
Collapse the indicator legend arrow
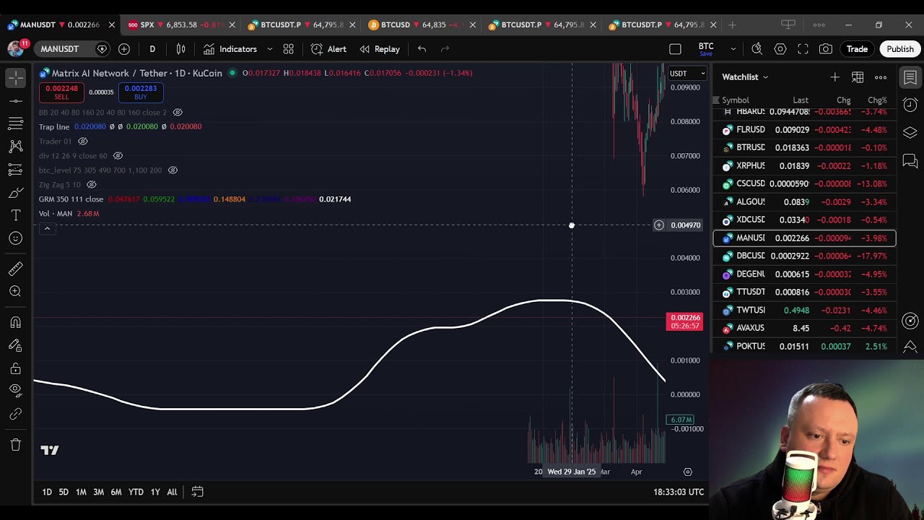click(x=47, y=229)
